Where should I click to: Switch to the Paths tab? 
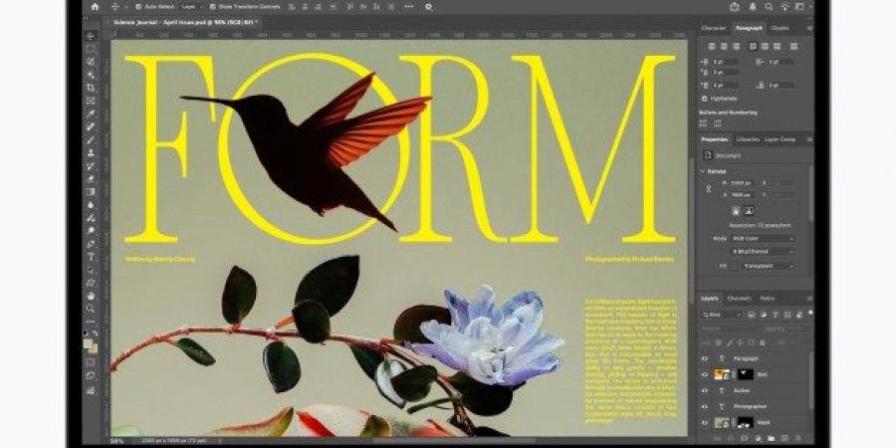767,299
